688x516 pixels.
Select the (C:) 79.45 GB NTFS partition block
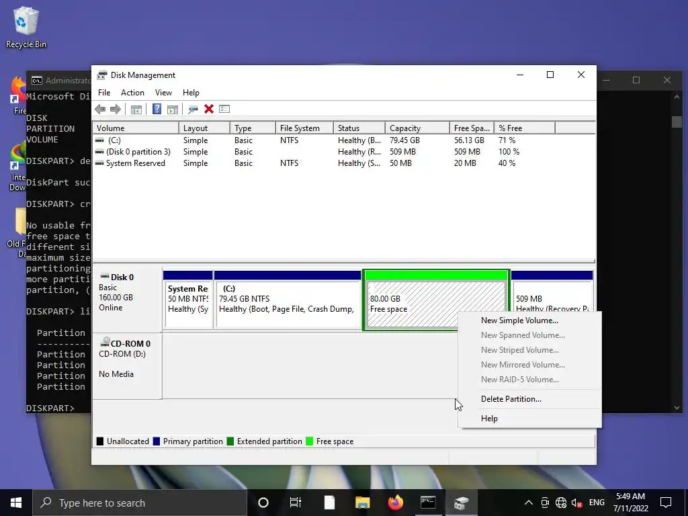point(288,300)
